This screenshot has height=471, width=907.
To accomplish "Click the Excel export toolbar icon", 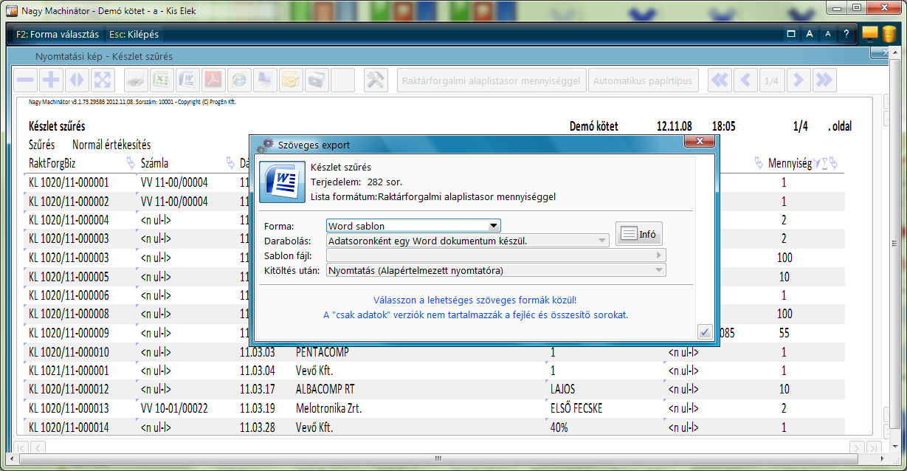I will 162,80.
